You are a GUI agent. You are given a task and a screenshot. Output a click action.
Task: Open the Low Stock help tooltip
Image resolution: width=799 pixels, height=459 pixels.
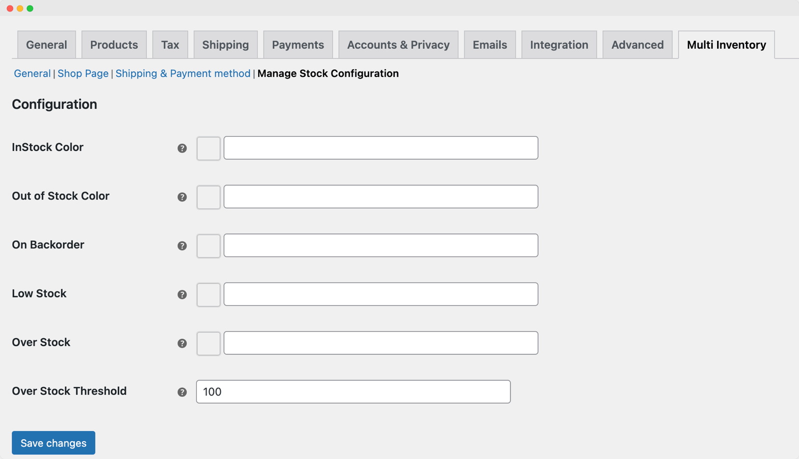point(182,295)
